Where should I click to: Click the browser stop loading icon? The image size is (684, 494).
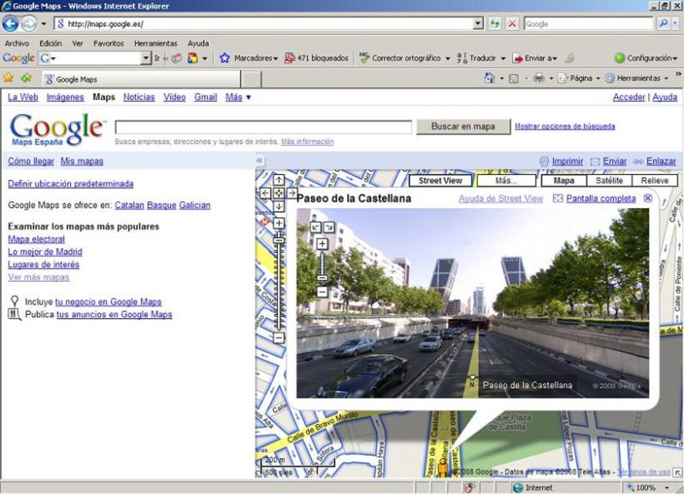click(512, 24)
